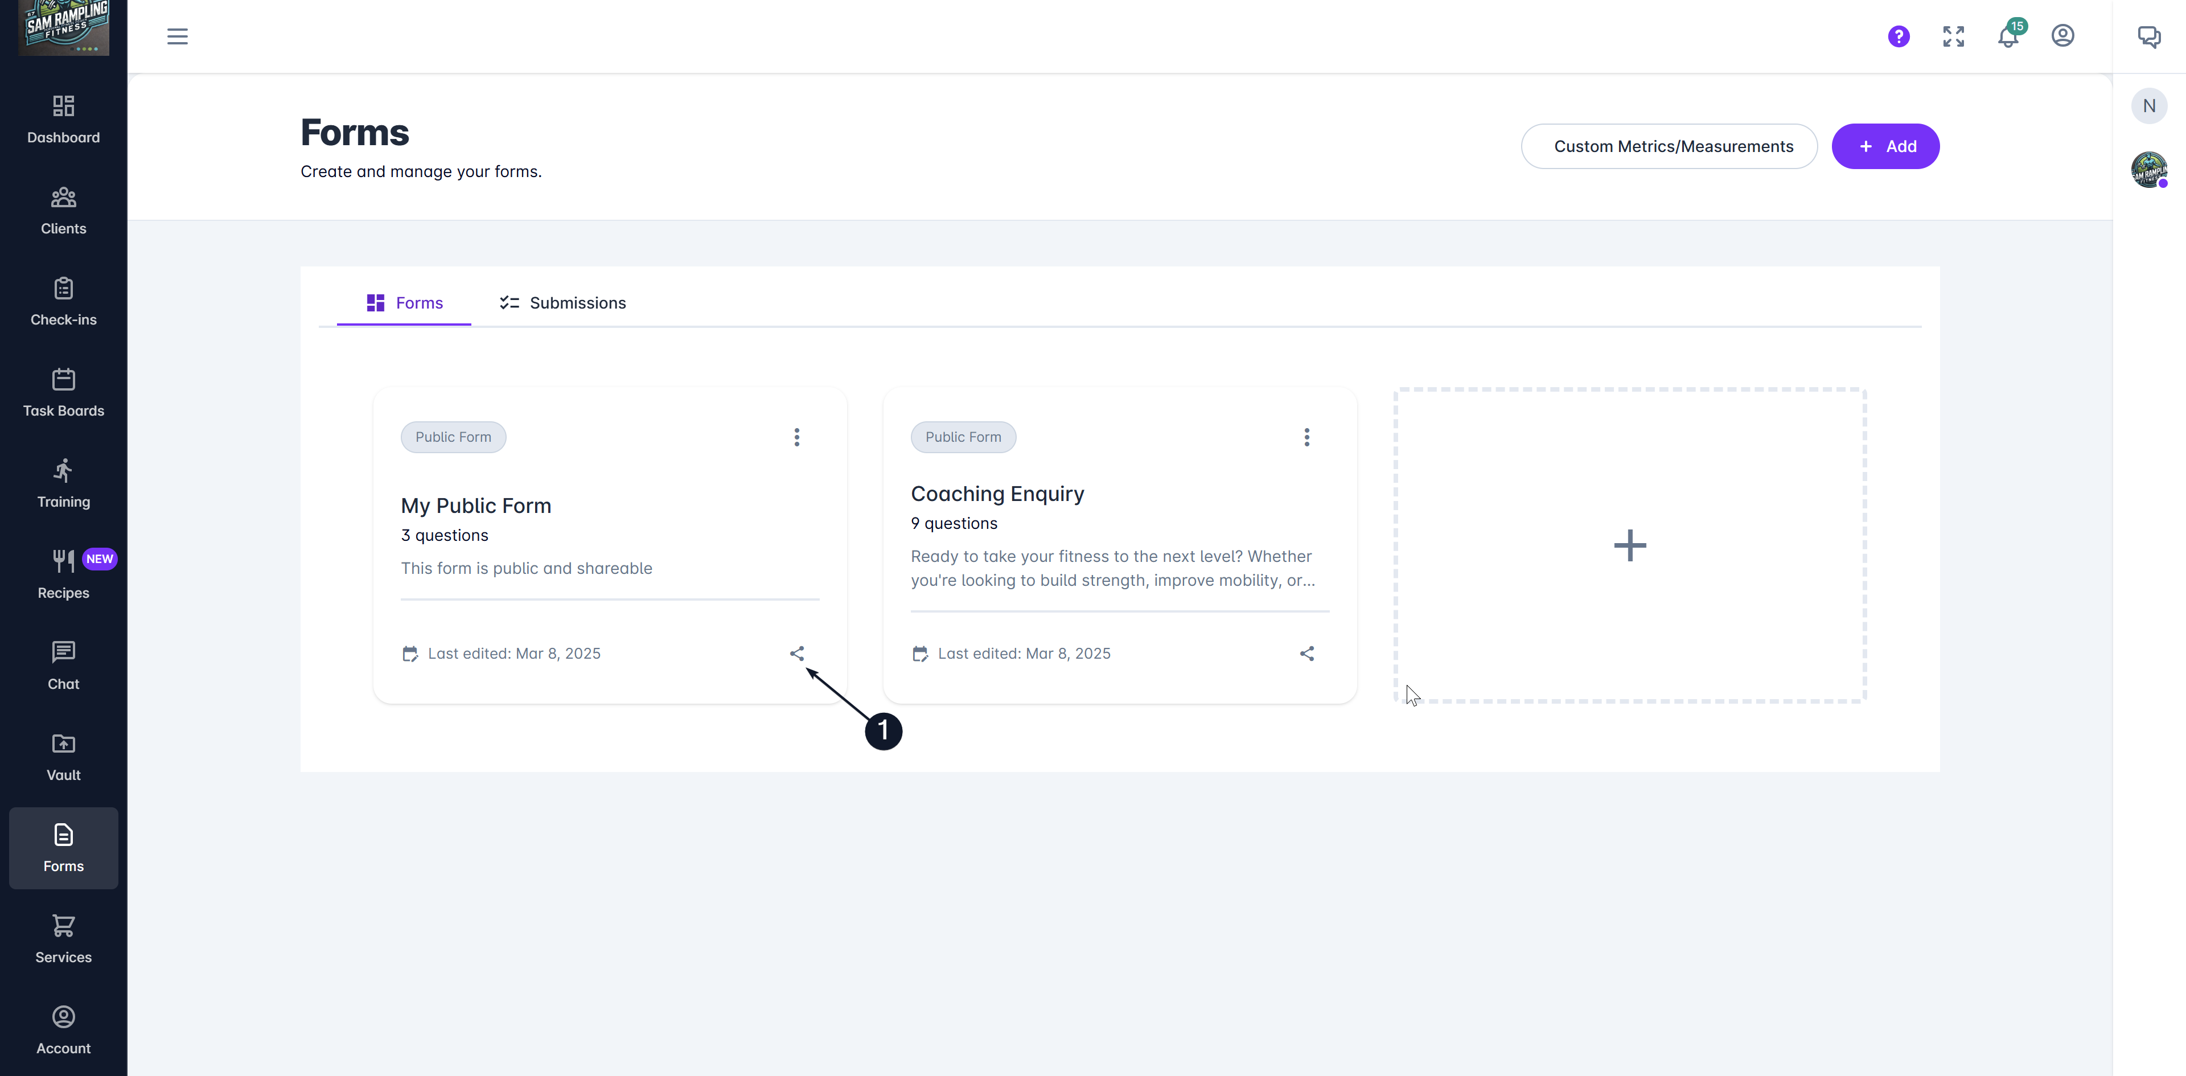
Task: Open notifications bell icon
Action: point(2008,36)
